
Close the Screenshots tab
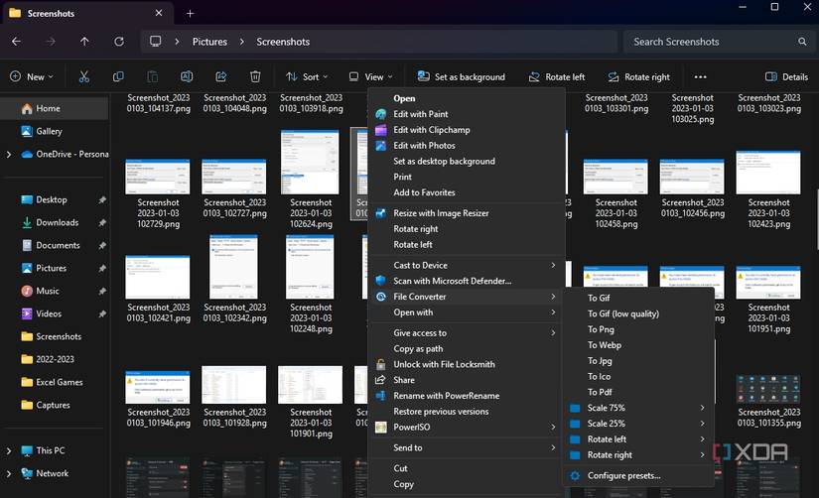[159, 13]
